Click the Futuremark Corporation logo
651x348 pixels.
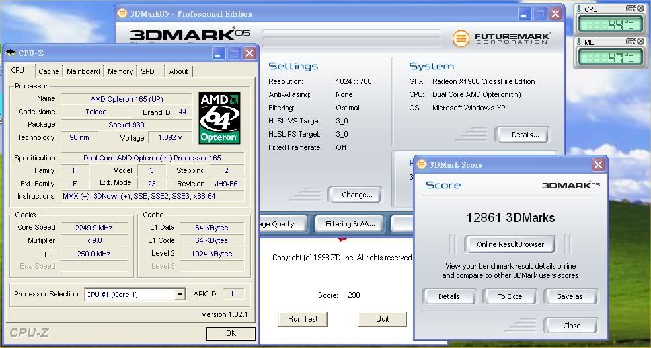coord(501,38)
